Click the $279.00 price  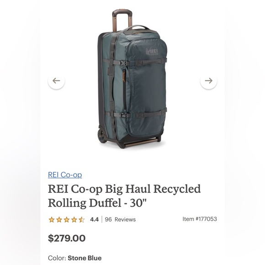(67, 238)
